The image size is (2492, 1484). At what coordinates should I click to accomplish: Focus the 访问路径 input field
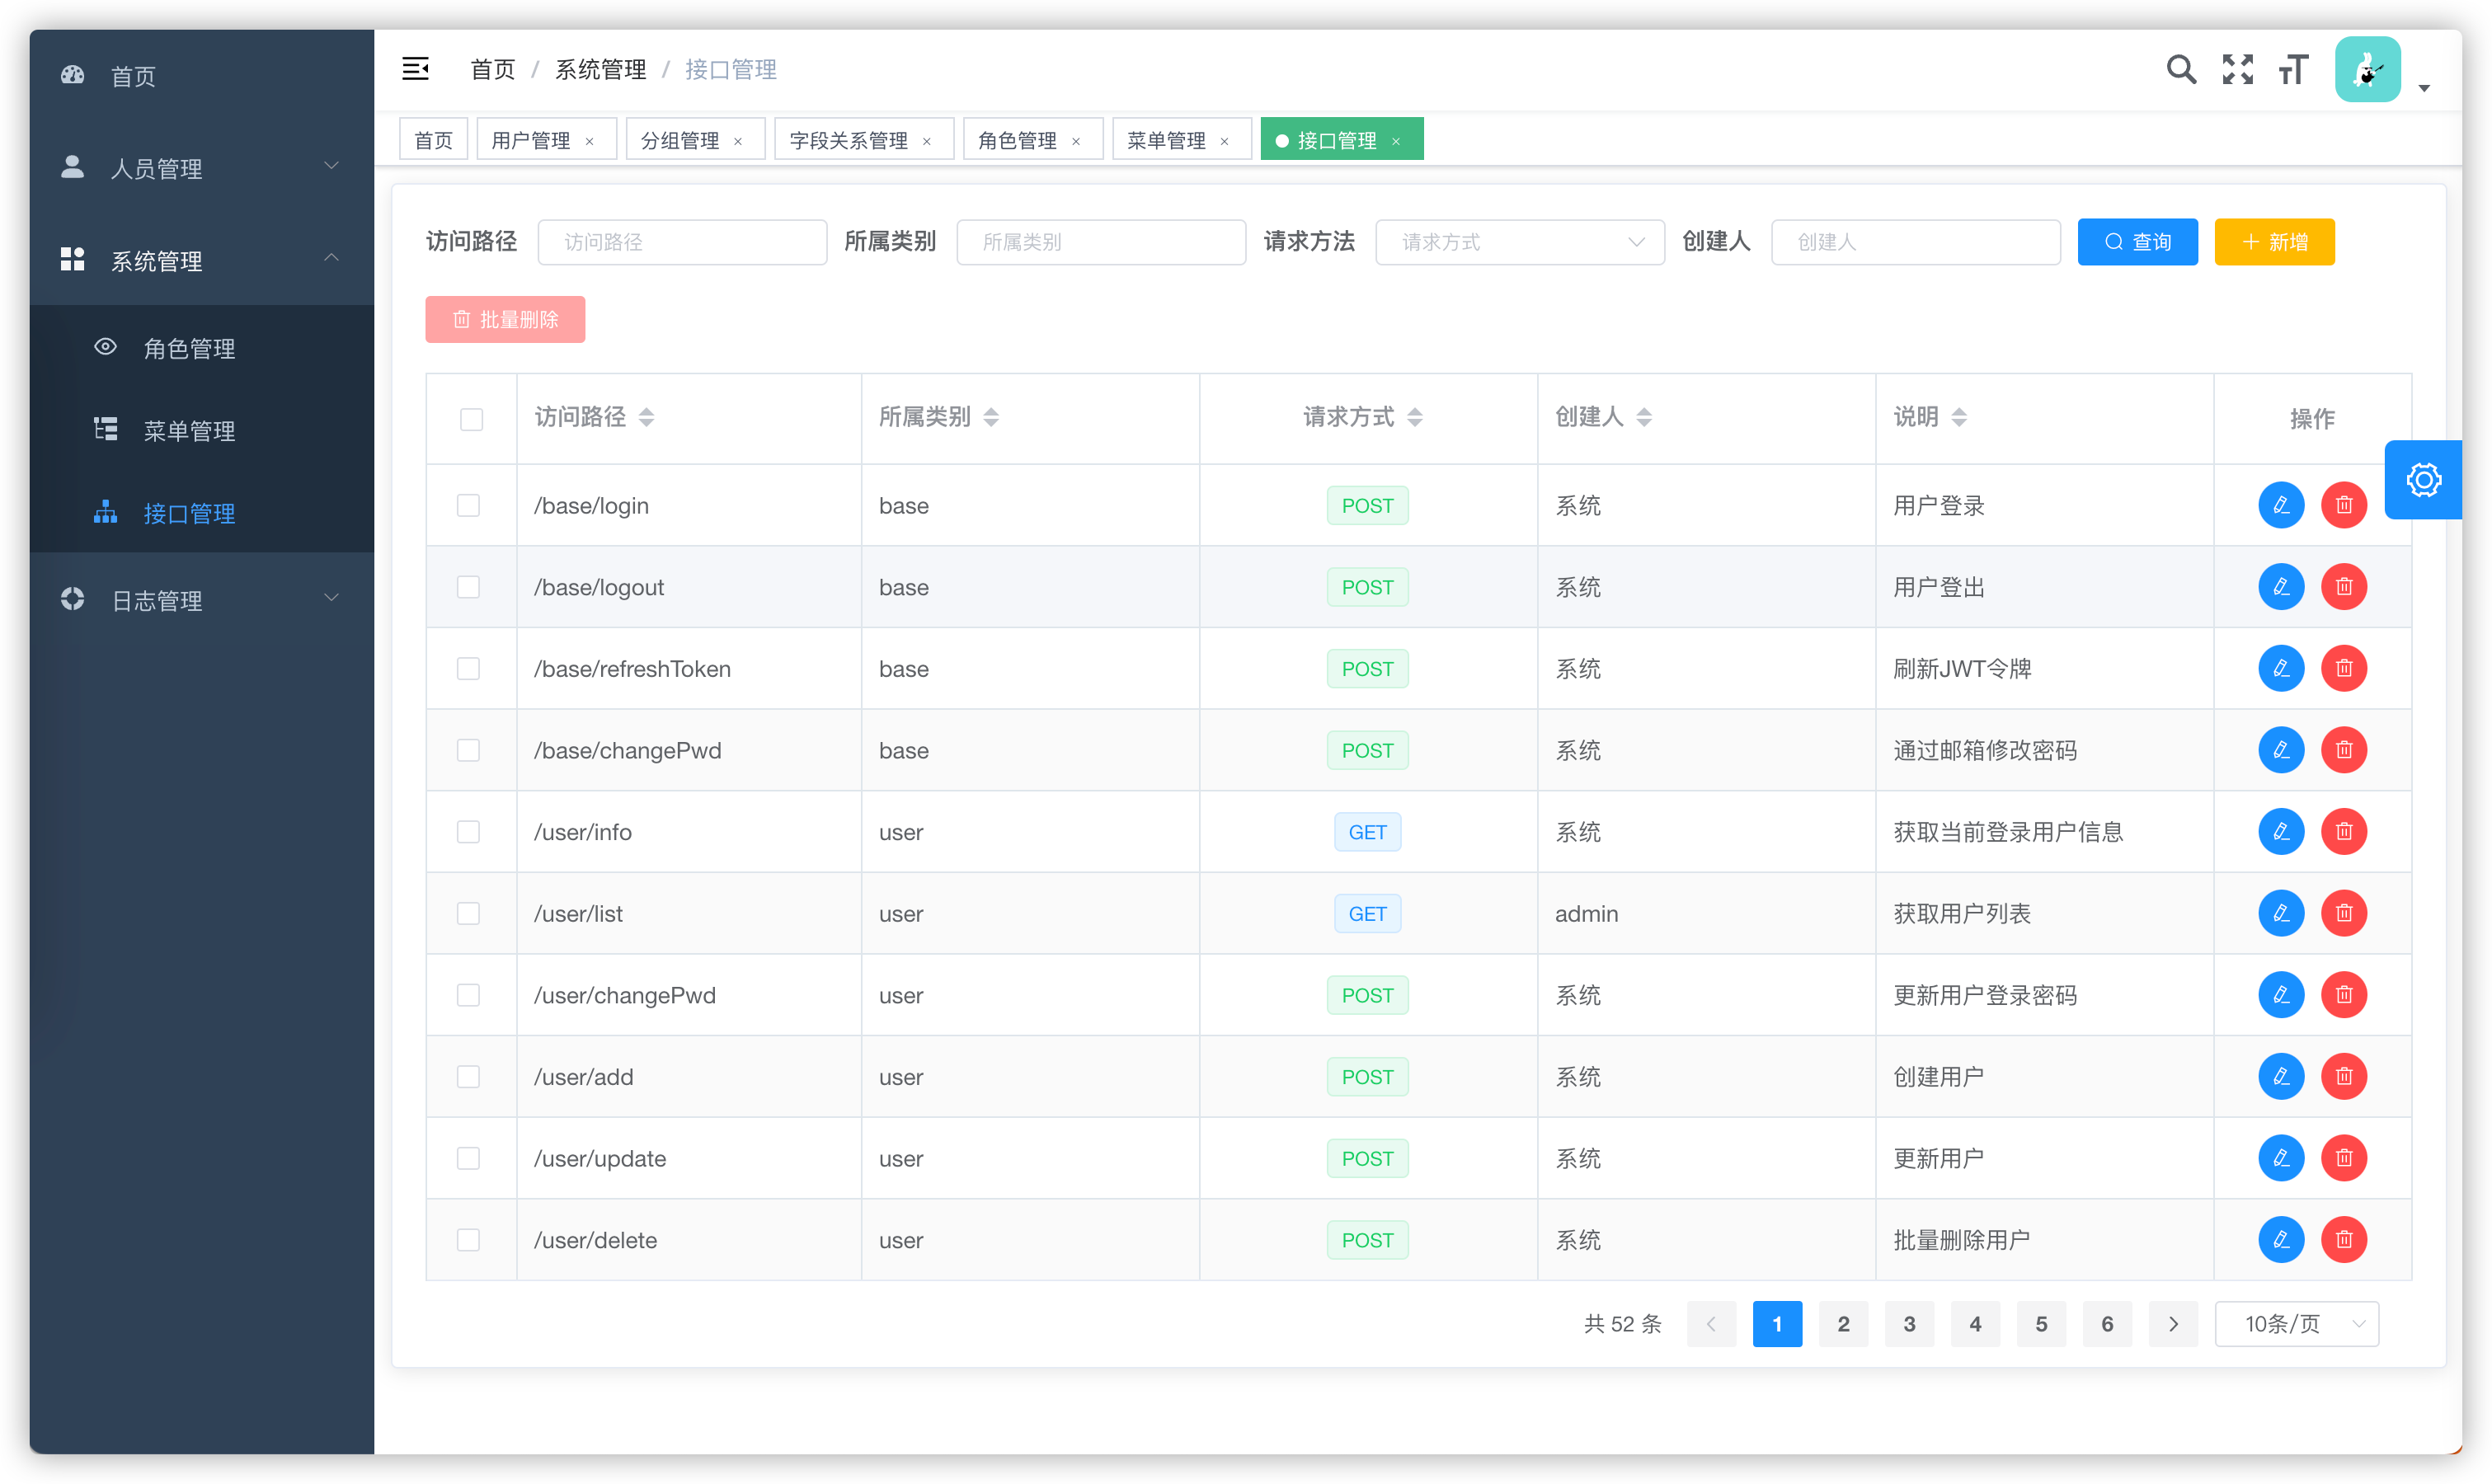682,242
